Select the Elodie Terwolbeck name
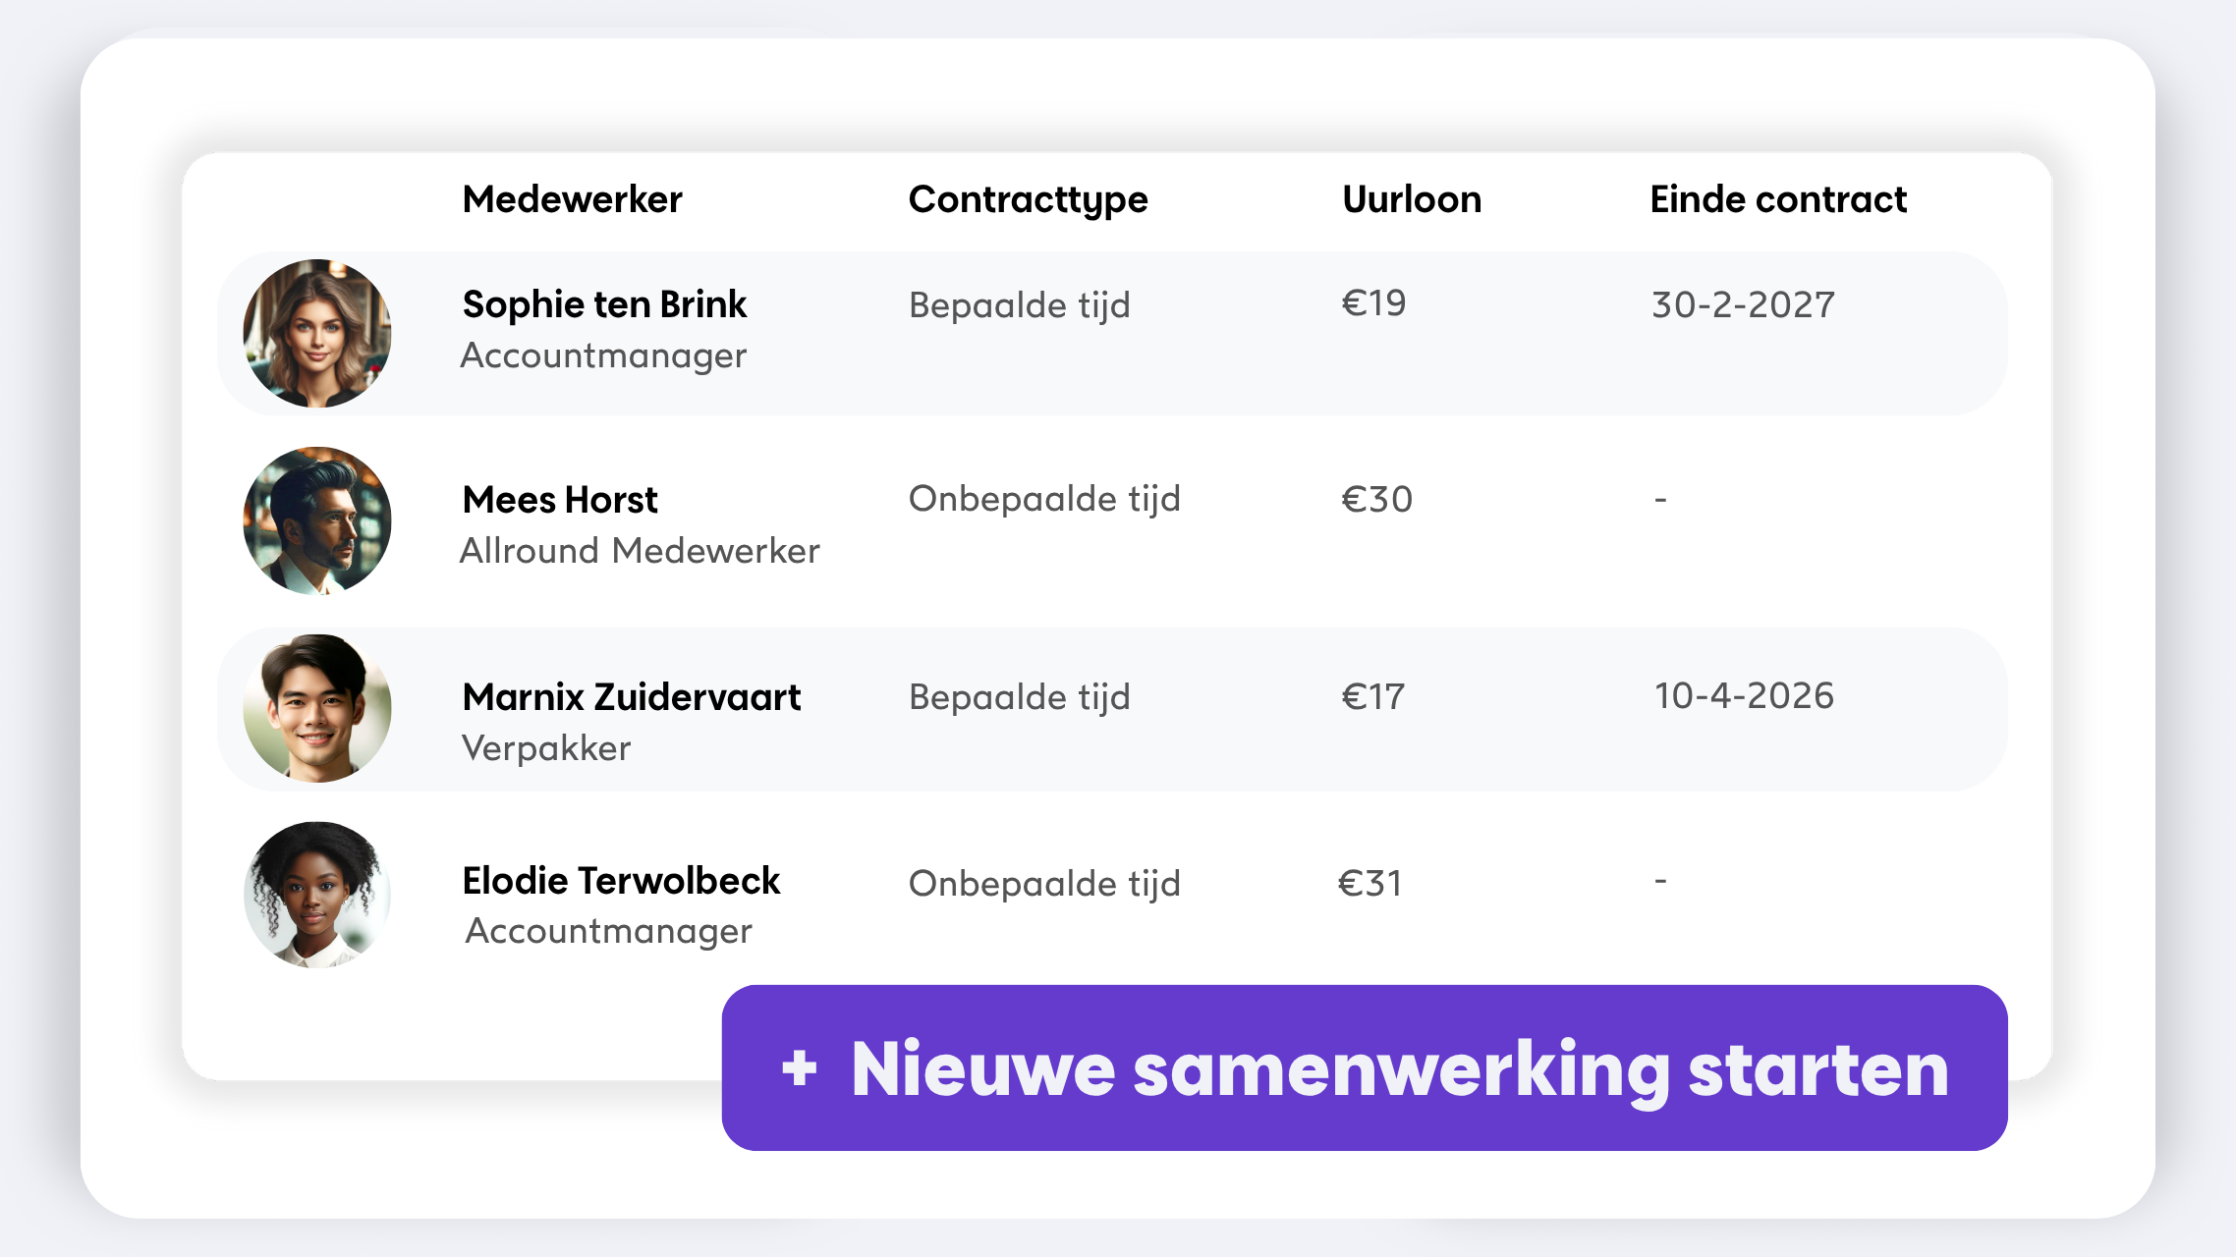2236x1257 pixels. [x=621, y=881]
